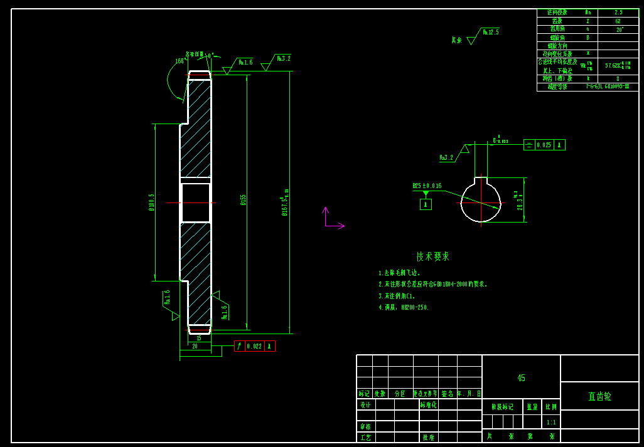
Task: Select tooth count value 62 in table
Action: click(618, 21)
